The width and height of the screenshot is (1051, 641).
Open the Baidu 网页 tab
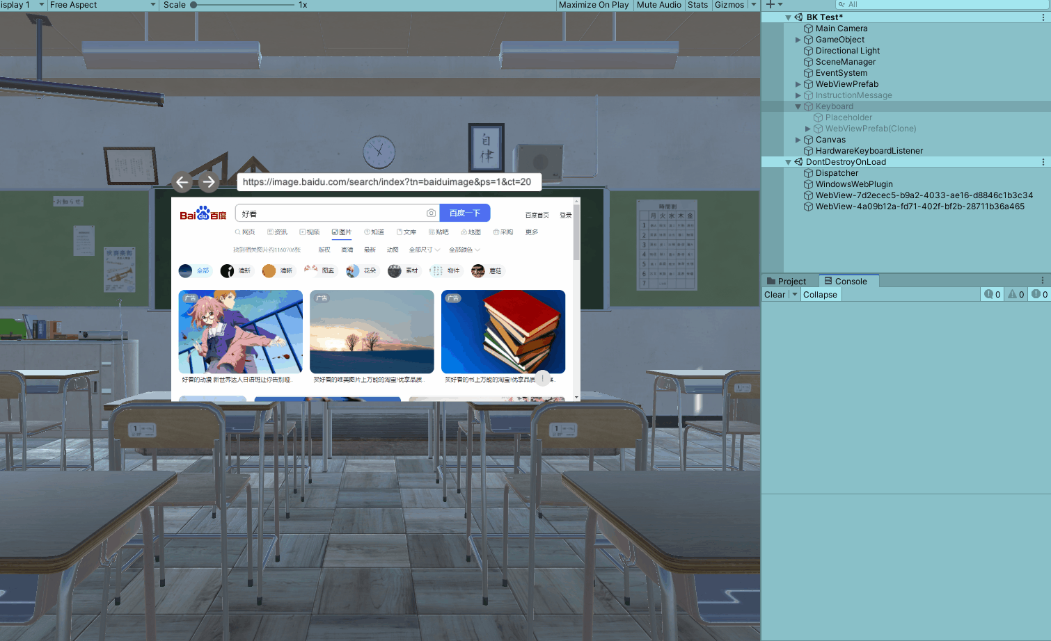point(245,232)
